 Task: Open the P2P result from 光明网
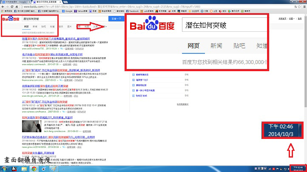58,137
